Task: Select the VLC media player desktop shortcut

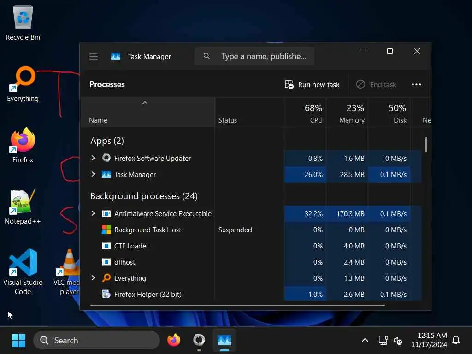Action: pos(66,272)
